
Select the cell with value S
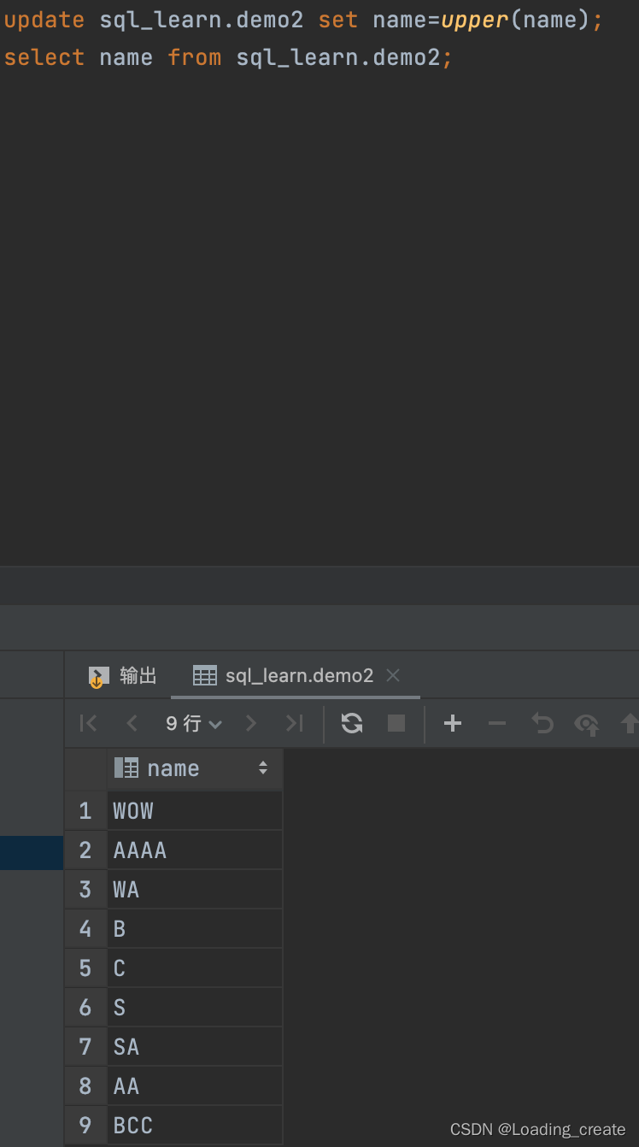pyautogui.click(x=195, y=1007)
